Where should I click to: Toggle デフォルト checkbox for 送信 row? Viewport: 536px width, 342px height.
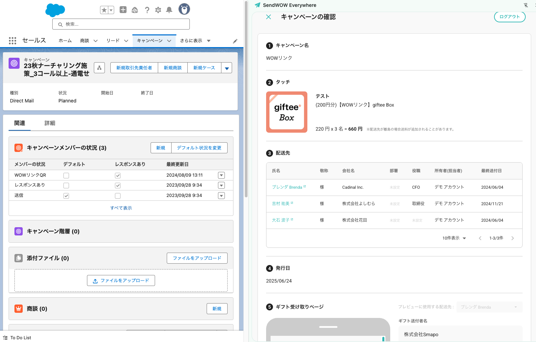point(66,196)
